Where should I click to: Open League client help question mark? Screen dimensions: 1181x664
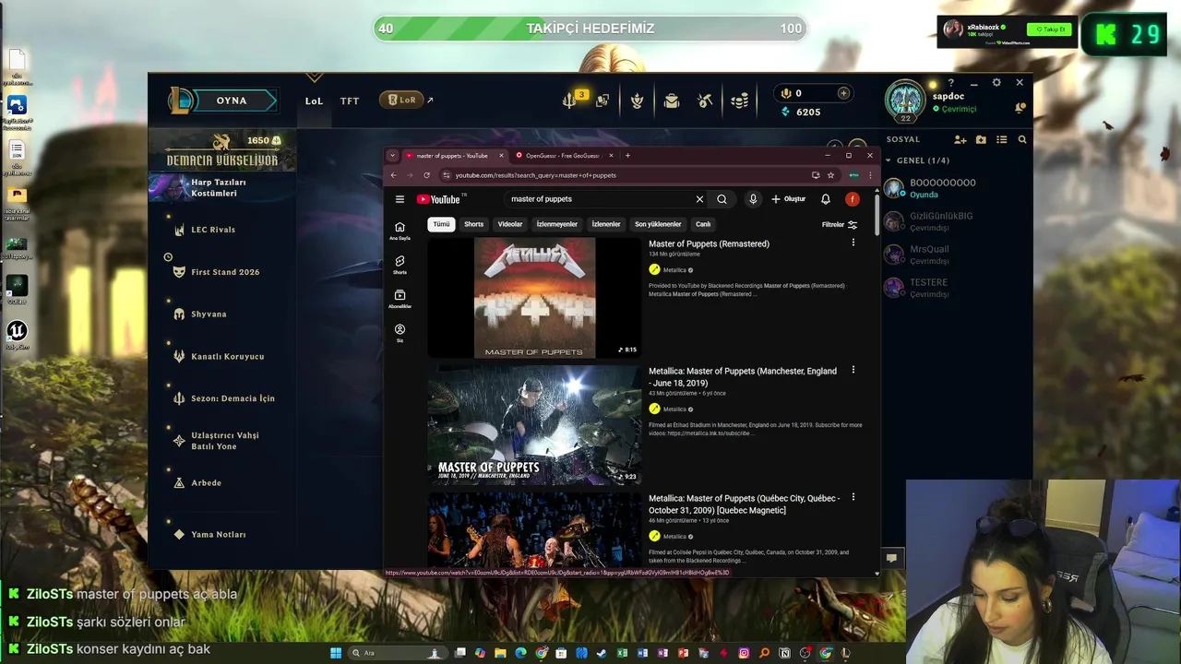tap(951, 83)
